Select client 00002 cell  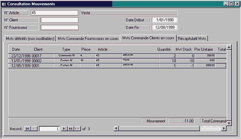[x=42, y=61]
